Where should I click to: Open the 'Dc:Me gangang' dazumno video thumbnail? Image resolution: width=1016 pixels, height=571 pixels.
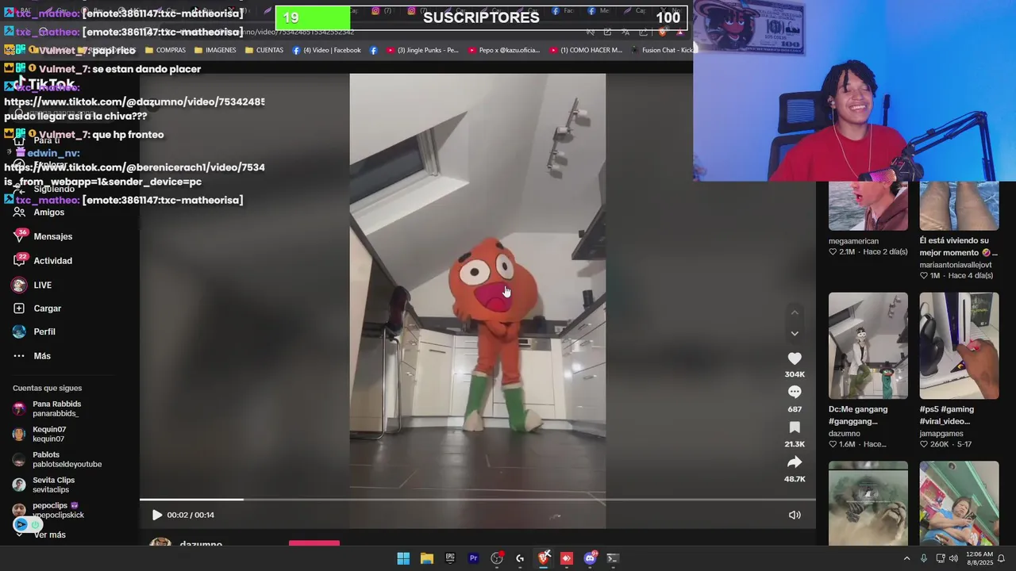pyautogui.click(x=868, y=346)
